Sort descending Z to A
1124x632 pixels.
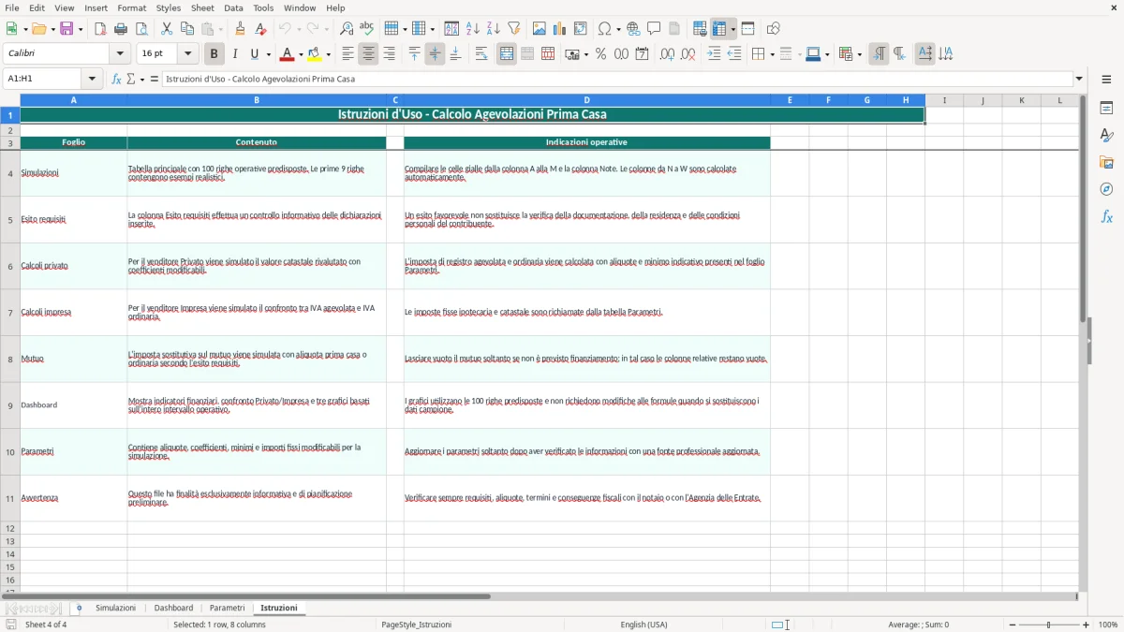[x=494, y=29]
